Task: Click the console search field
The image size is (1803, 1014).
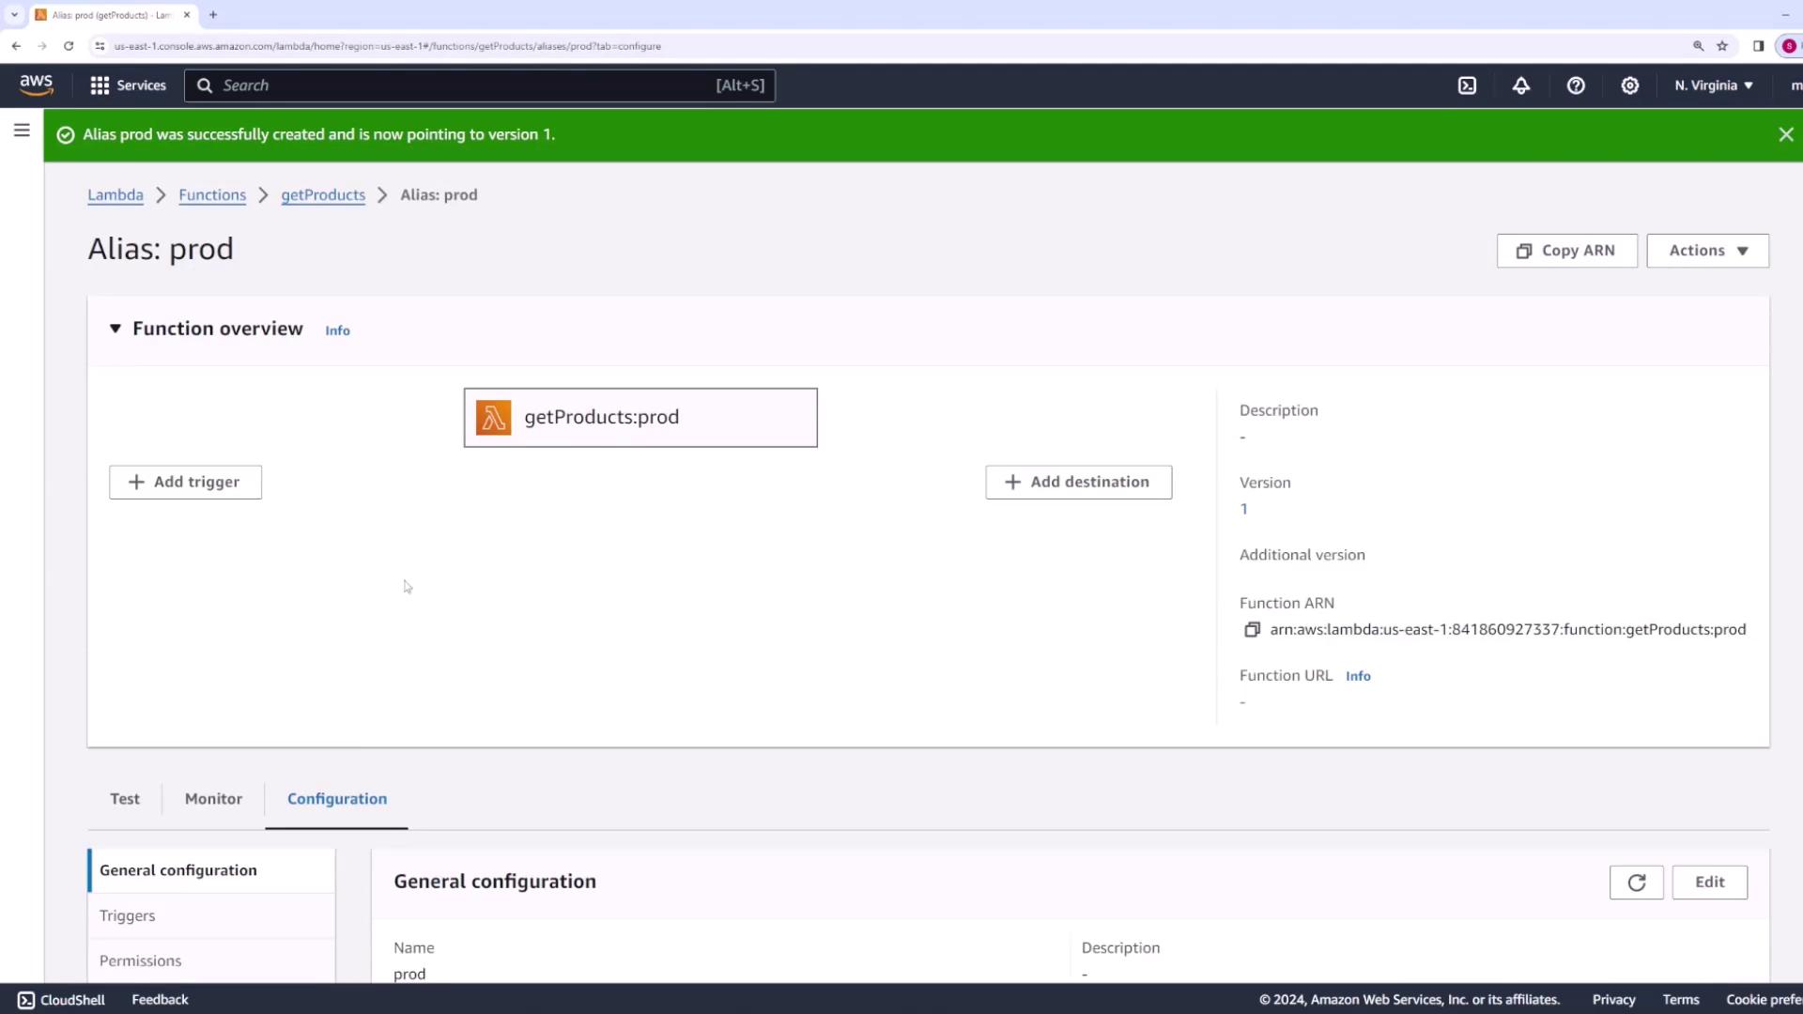Action: [480, 85]
